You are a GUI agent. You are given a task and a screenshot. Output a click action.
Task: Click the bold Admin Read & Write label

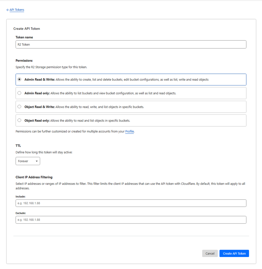click(x=40, y=80)
